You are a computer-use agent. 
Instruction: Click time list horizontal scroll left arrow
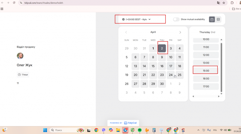(x=193, y=97)
